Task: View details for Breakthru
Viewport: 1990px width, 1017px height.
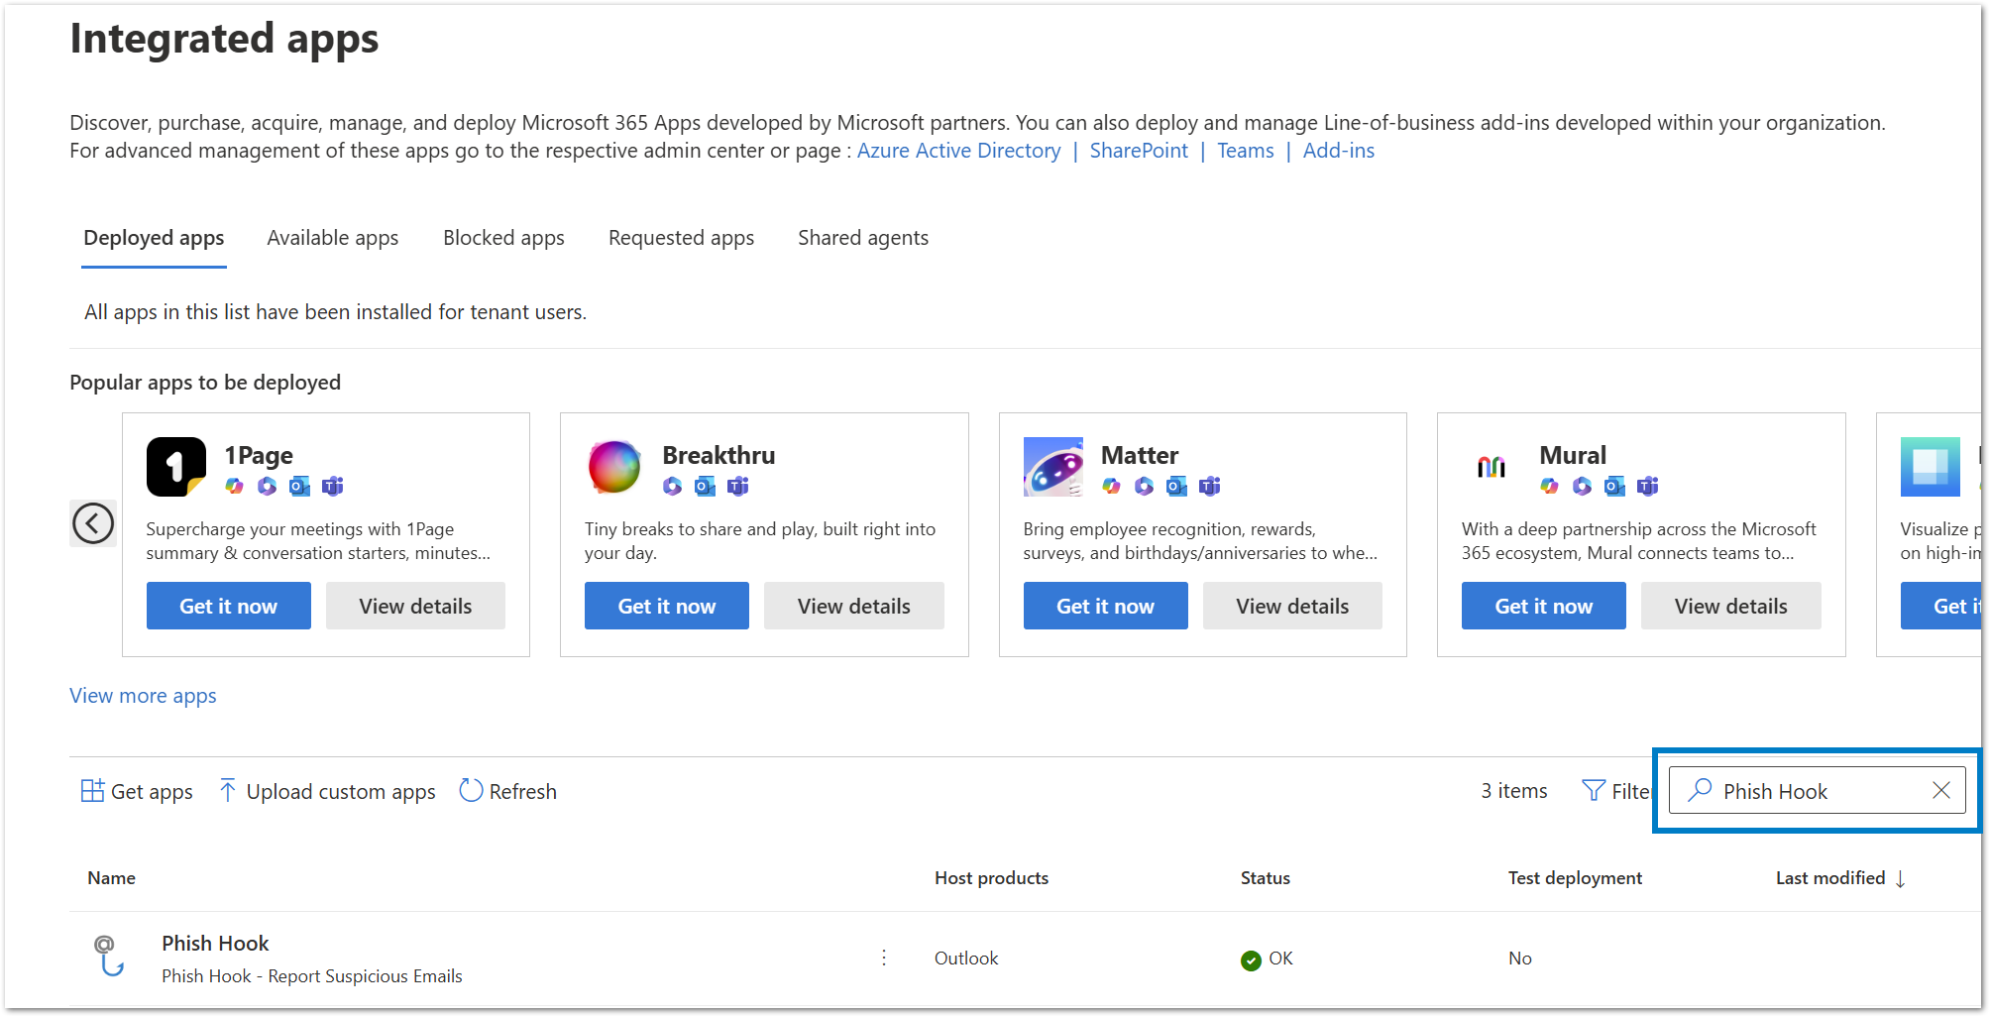Action: pos(854,606)
